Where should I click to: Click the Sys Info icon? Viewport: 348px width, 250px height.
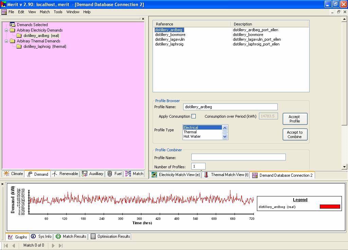pos(33,236)
